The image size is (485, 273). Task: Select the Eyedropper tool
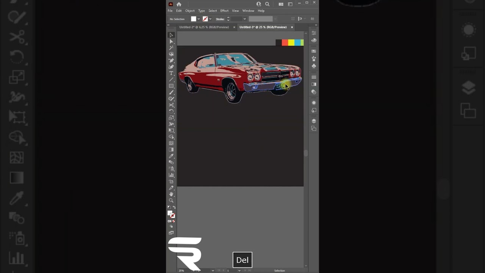tap(171, 156)
